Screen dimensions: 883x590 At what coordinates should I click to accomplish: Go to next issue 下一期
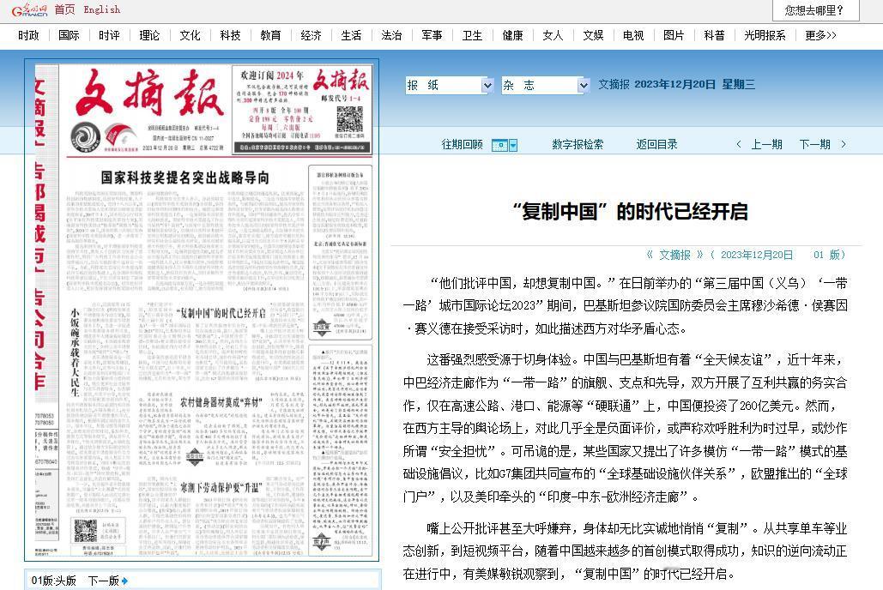coord(815,145)
